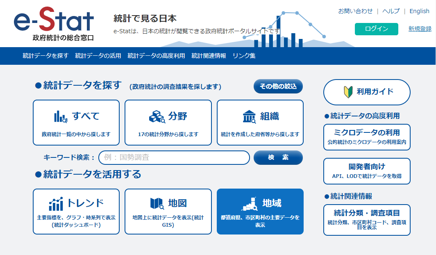The width and height of the screenshot is (436, 255).
Task: Click the building icon beside 組織
Action: 249,117
